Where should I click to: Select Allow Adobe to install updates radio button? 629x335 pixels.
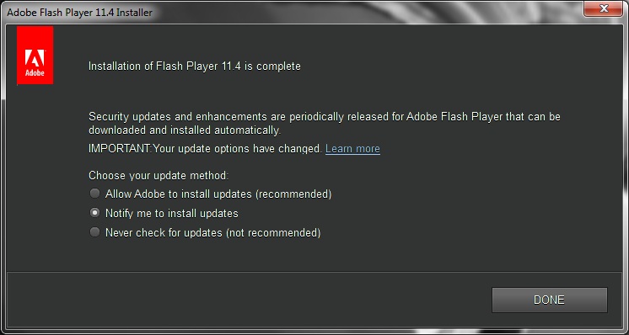[x=94, y=194]
